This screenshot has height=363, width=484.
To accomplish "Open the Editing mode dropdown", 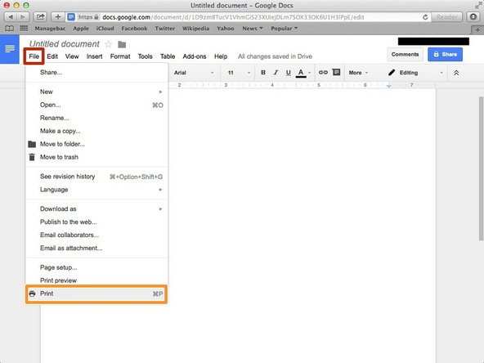I will [x=415, y=73].
